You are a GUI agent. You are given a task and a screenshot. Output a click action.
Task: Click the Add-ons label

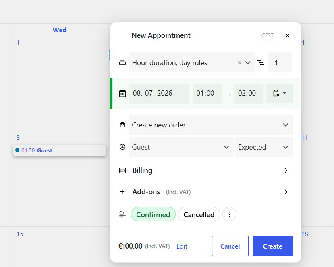(146, 192)
